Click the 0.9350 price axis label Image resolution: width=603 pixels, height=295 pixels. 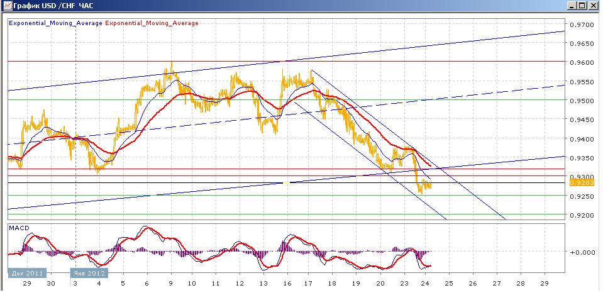(x=582, y=158)
